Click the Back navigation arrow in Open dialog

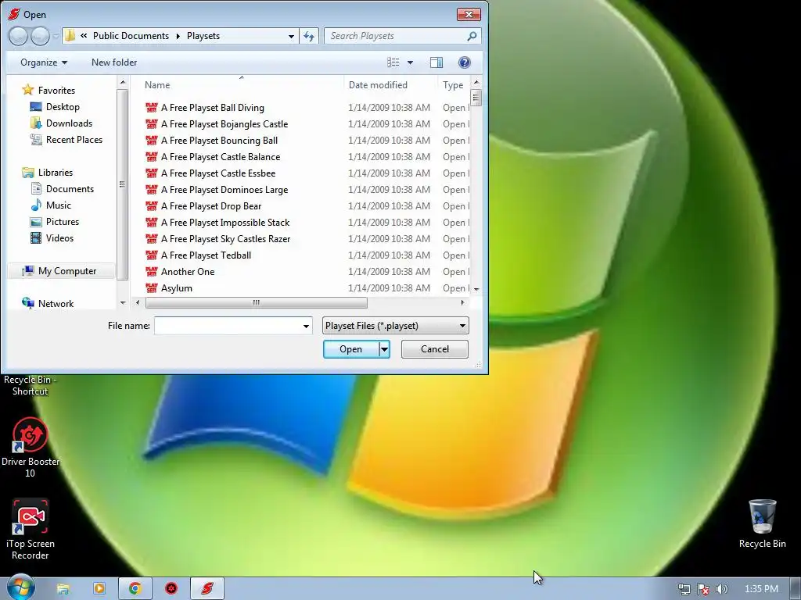coord(18,36)
